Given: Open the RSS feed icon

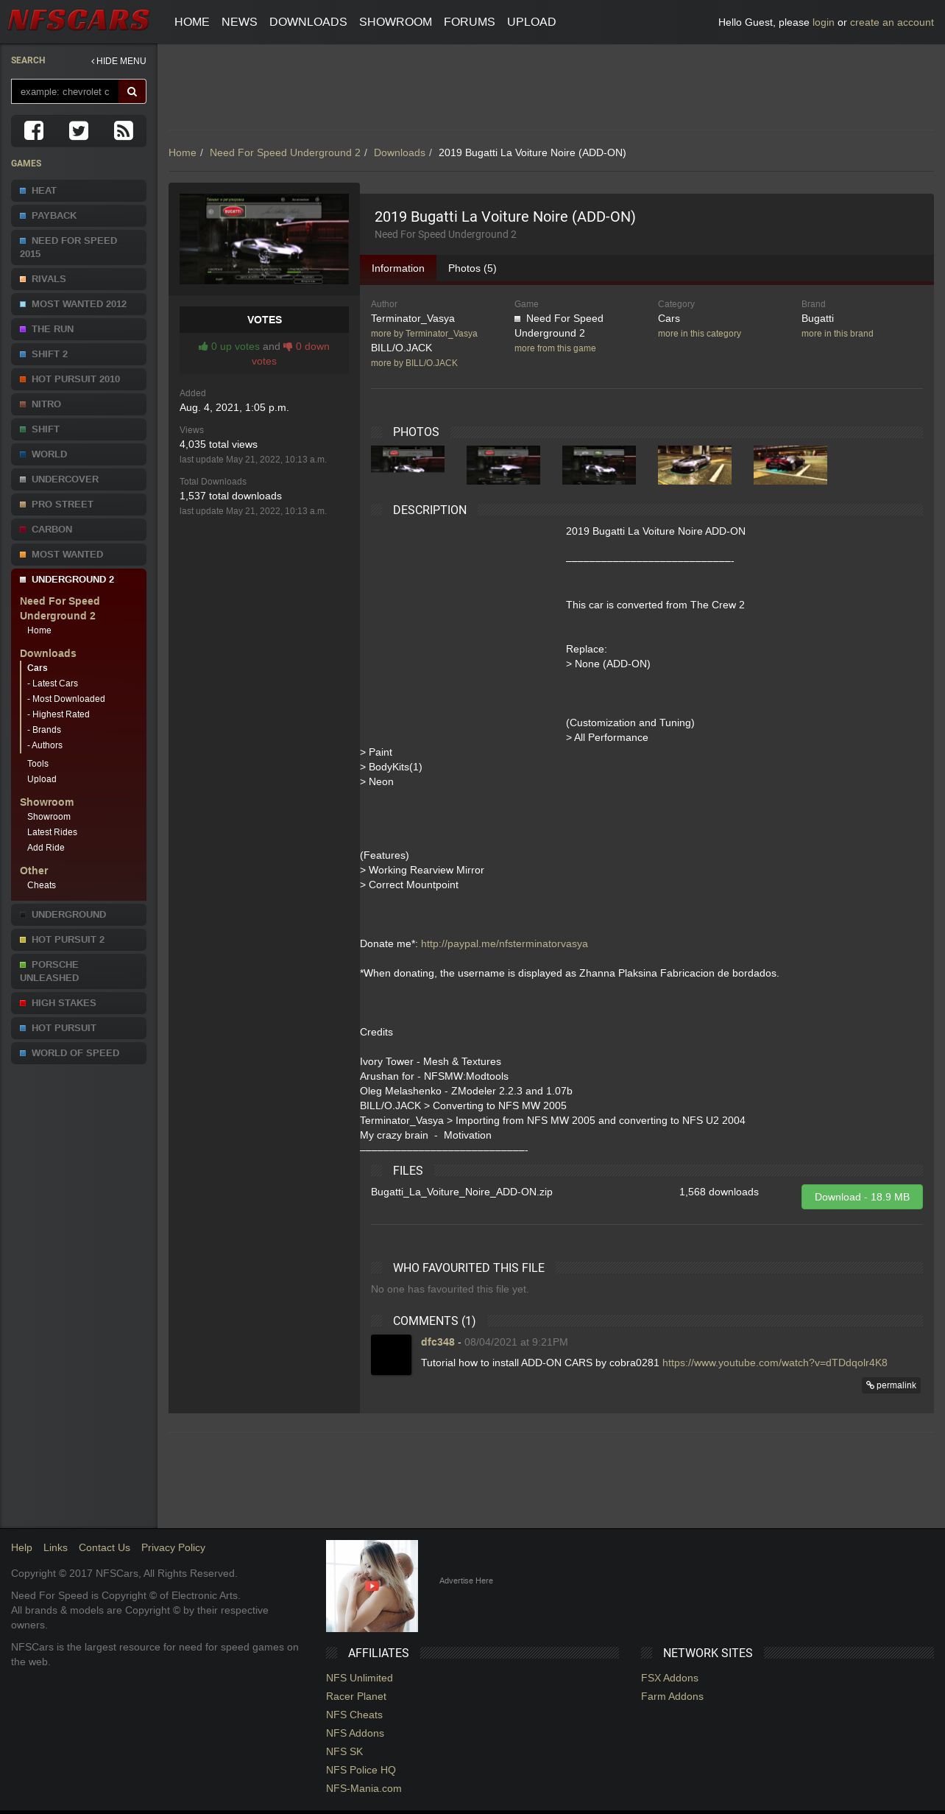Looking at the screenshot, I should (x=124, y=130).
